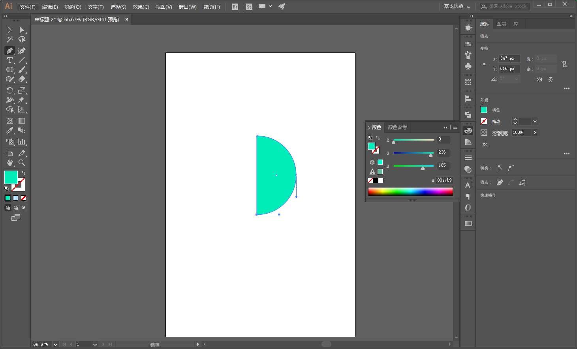Select the Artboard tool

point(10,153)
